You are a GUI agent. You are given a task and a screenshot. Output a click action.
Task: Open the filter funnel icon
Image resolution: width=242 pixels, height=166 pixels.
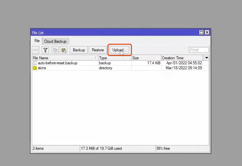(x=45, y=50)
